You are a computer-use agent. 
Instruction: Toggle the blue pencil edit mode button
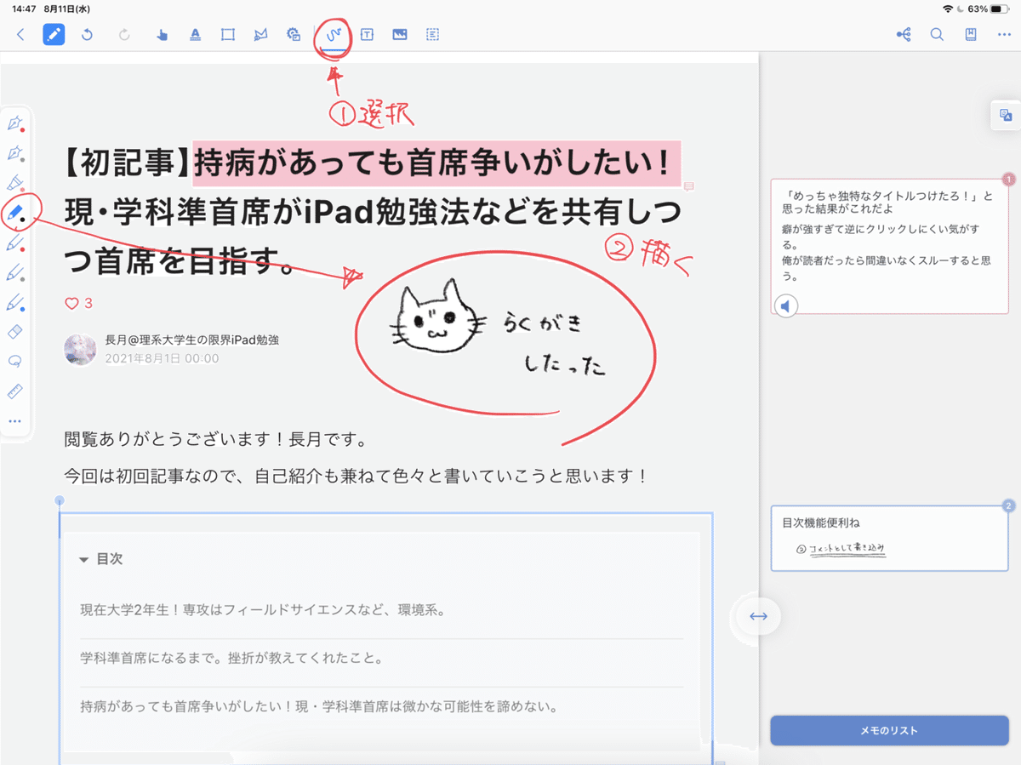click(x=54, y=35)
